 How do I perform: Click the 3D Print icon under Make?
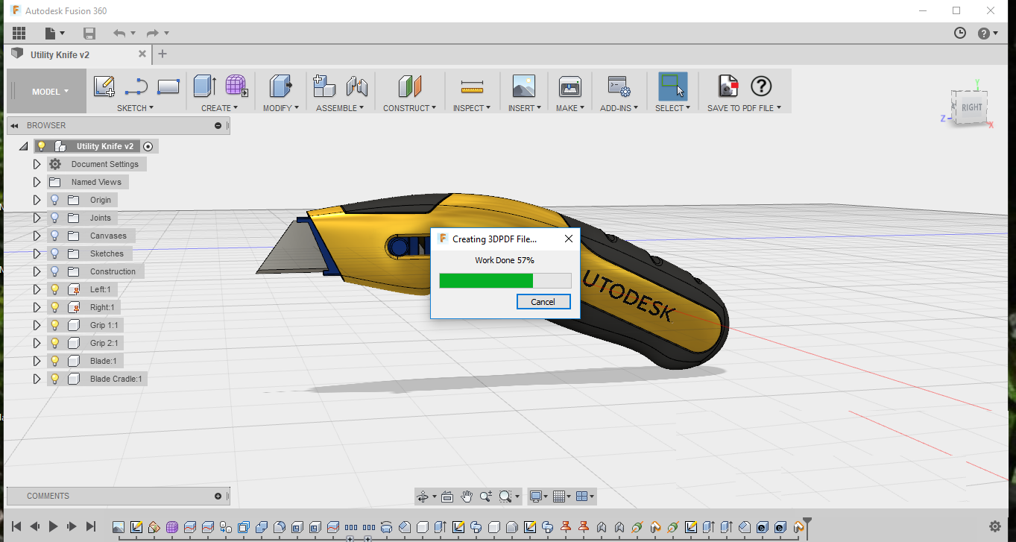569,87
